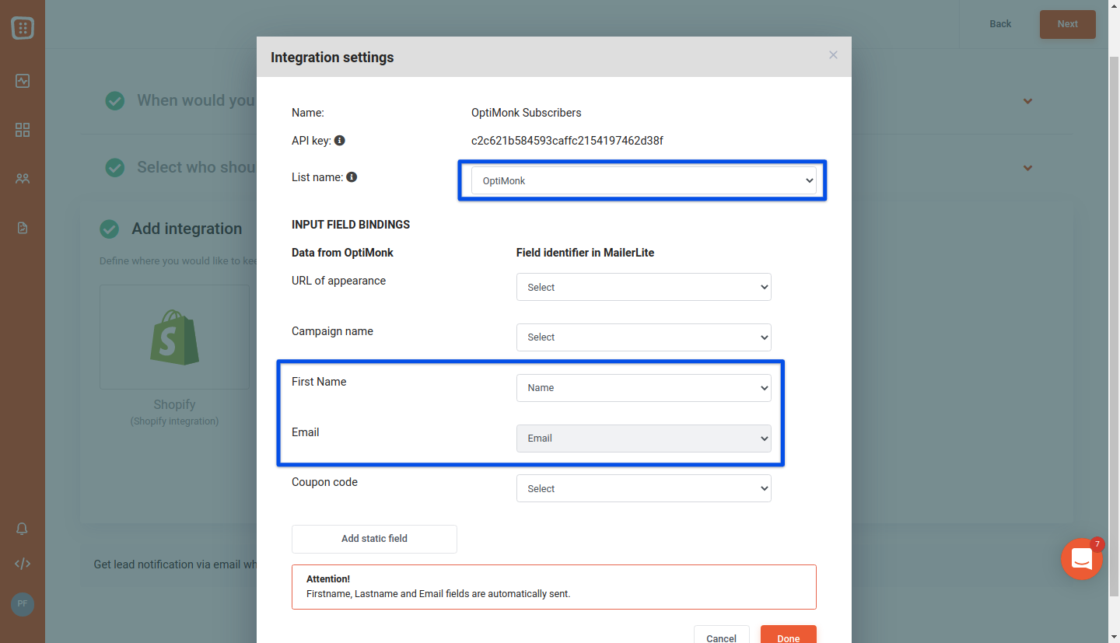
Task: Open the chat support bubble
Action: coord(1082,559)
